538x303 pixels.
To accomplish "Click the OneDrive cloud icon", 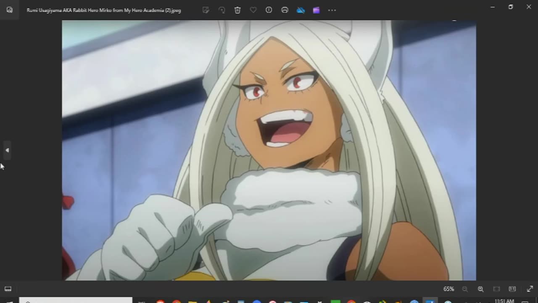I will (x=301, y=10).
